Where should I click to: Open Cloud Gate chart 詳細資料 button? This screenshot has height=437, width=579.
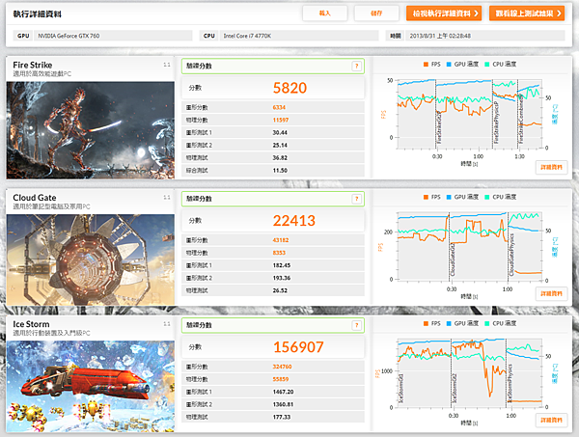551,294
